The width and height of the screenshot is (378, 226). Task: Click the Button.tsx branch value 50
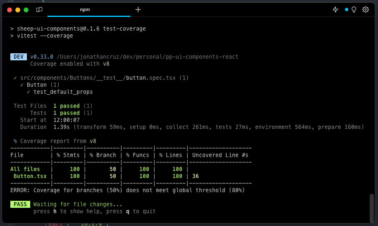113,176
